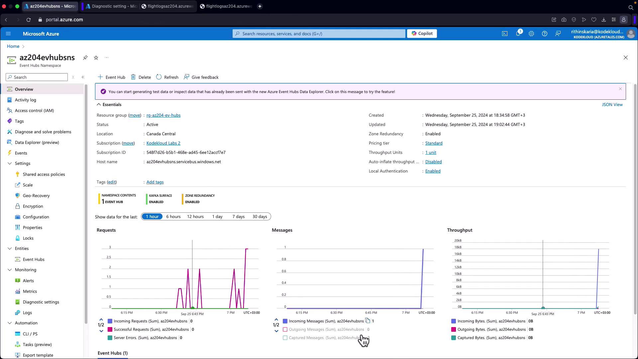Collapse the Essentials section
638x359 pixels.
(x=99, y=105)
